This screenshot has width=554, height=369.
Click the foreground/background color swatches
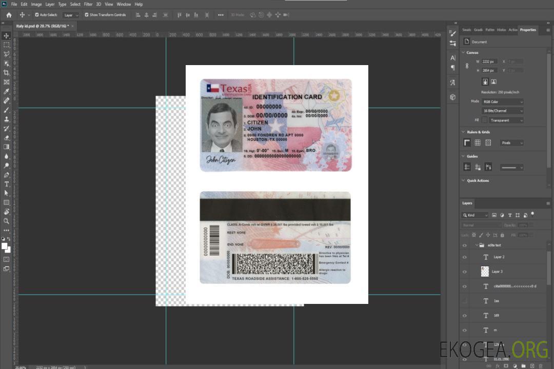6,248
